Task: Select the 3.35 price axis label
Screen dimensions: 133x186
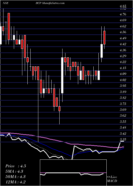Action: pyautogui.click(x=123, y=139)
